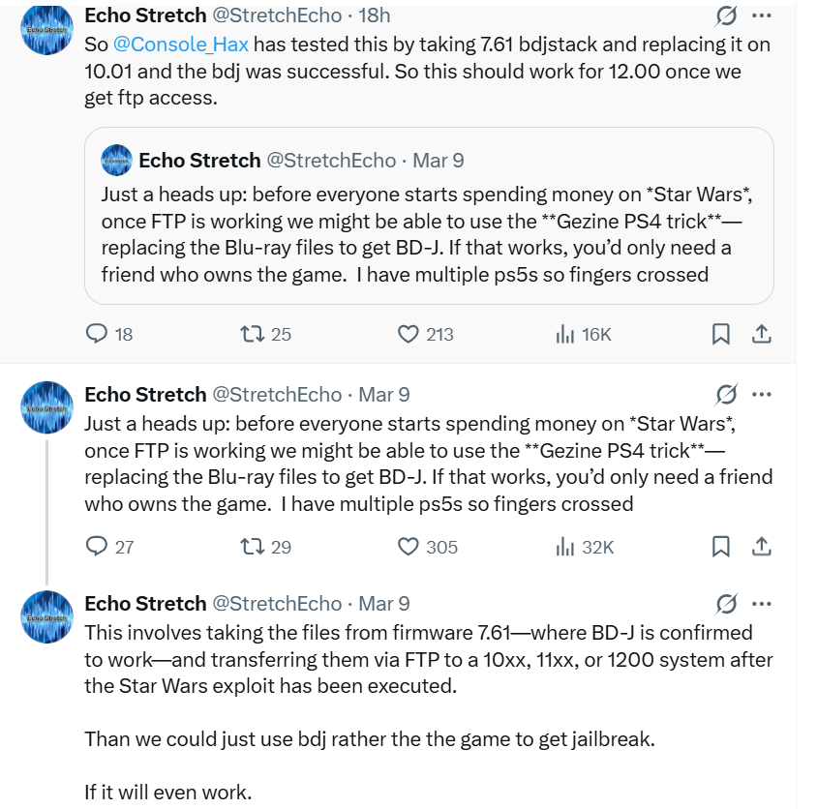View analytics showing 32K views
817x809 pixels.
tap(565, 547)
